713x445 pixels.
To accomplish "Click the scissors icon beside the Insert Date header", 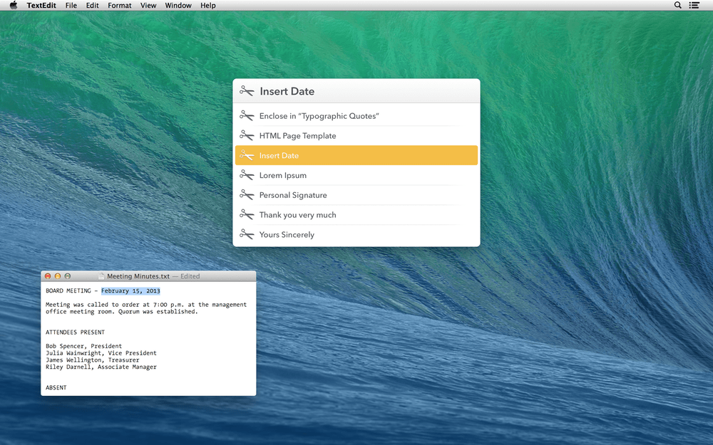I will (247, 91).
